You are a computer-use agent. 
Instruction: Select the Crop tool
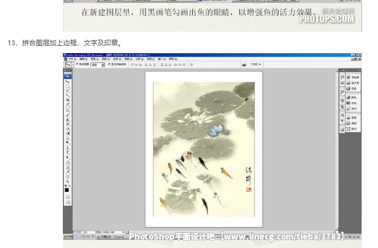68,100
